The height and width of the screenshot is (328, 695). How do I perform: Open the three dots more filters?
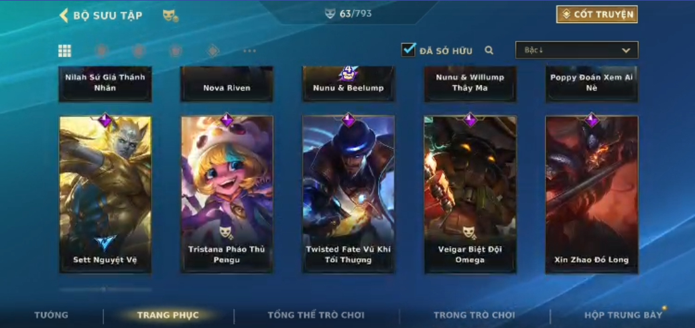249,51
